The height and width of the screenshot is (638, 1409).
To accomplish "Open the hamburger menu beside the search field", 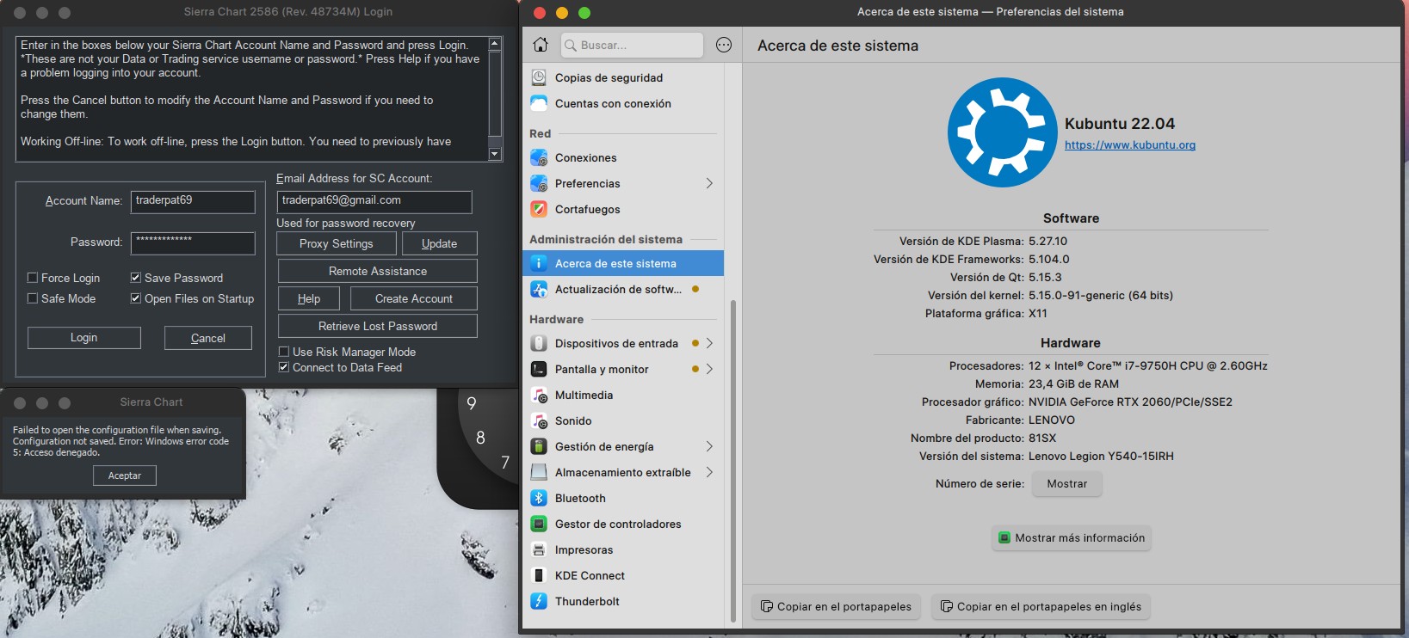I will coord(724,45).
